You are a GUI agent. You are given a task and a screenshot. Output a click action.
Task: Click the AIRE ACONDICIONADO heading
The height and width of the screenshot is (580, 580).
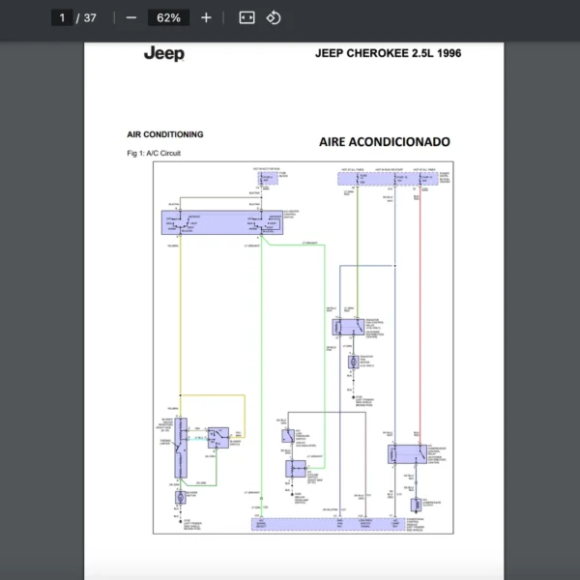(x=384, y=141)
